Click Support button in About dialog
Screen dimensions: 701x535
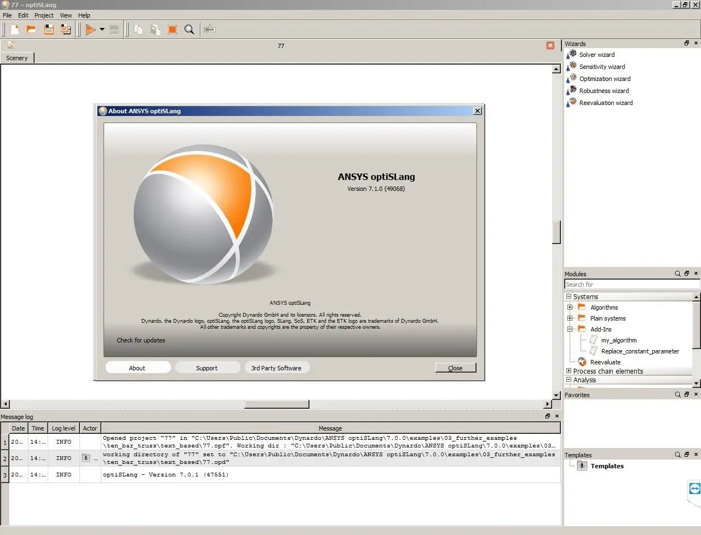click(x=206, y=368)
